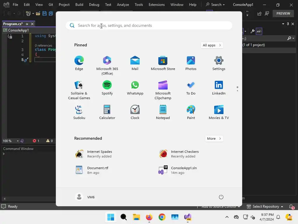Open the Test menu in Visual Studio
298x224 pixels.
coord(108,5)
